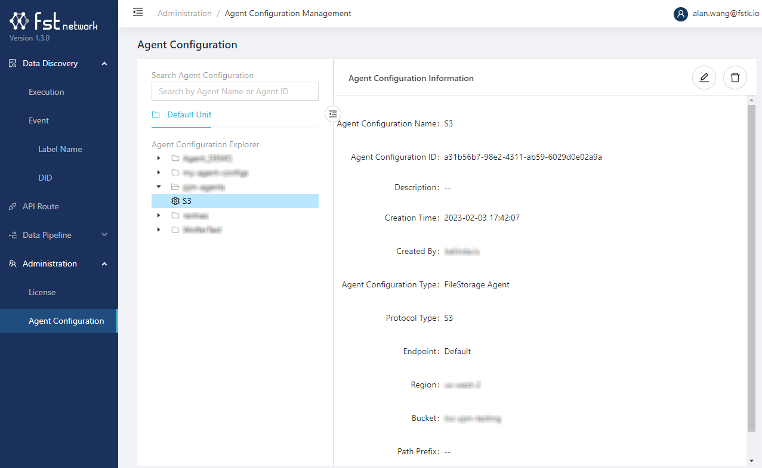Click the edit pencil icon
The width and height of the screenshot is (762, 468).
(x=704, y=78)
